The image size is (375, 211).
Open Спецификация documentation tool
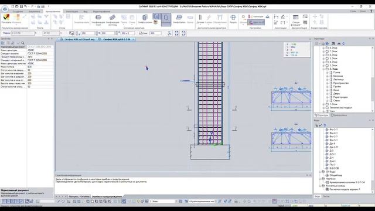coord(296,19)
